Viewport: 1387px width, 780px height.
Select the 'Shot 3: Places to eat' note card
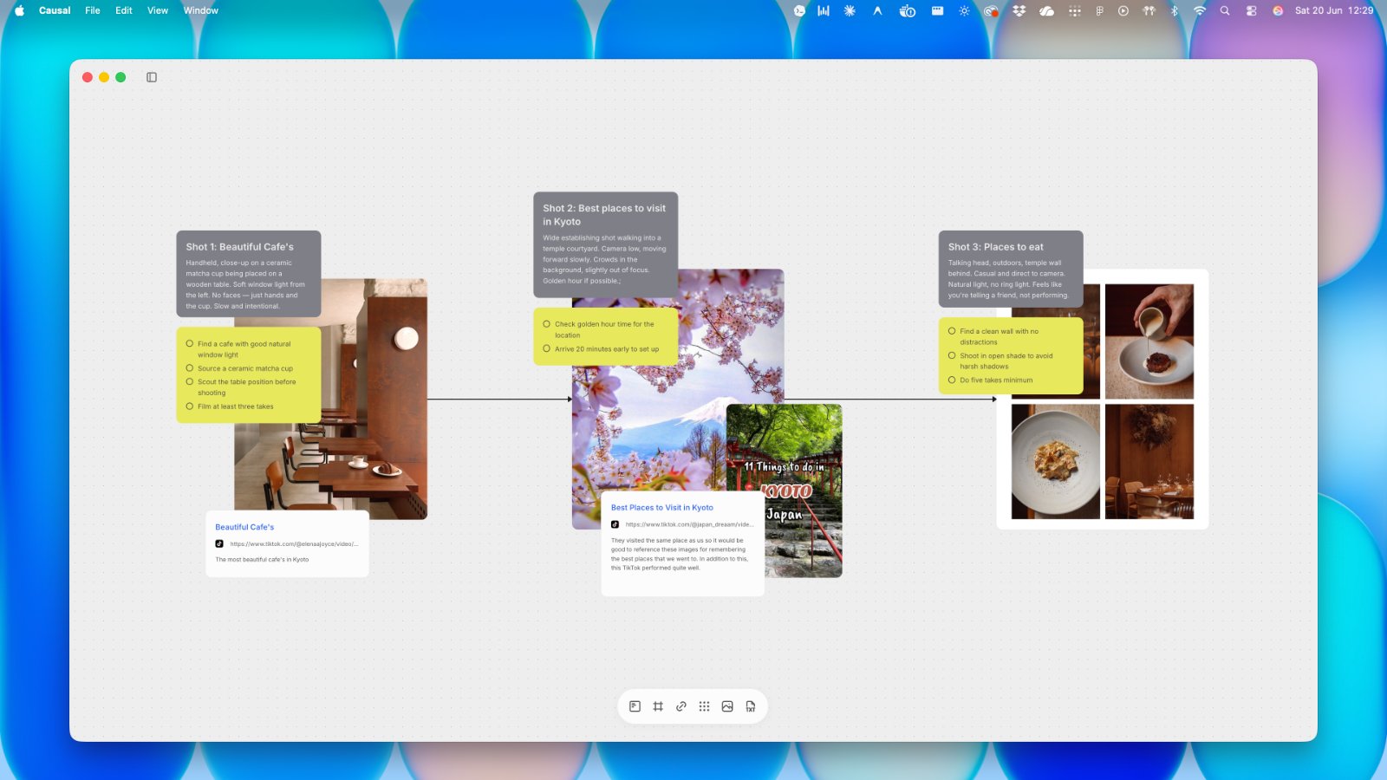point(1011,269)
